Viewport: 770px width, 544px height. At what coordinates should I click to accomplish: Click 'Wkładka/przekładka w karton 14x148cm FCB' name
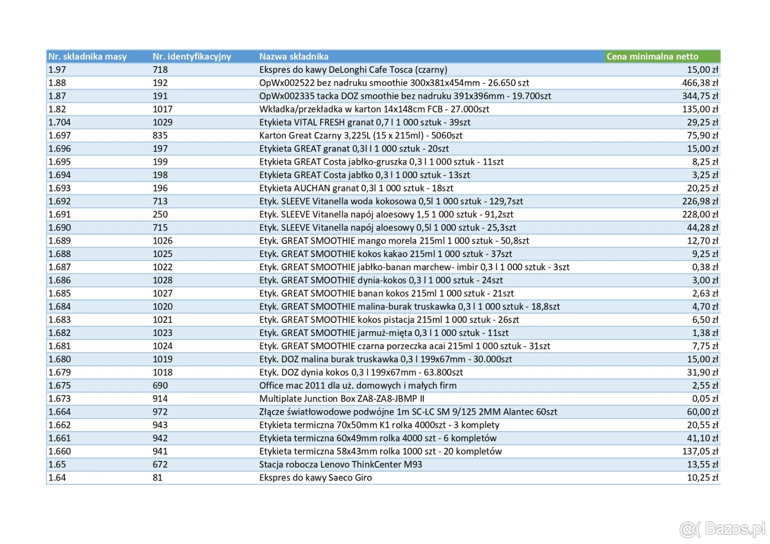tap(374, 109)
